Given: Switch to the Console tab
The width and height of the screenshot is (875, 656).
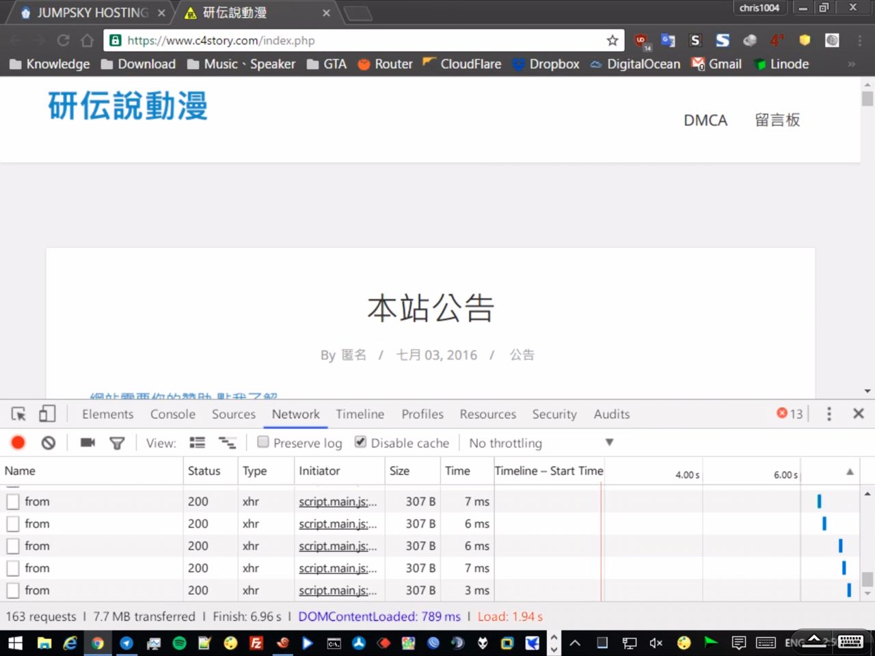Looking at the screenshot, I should pyautogui.click(x=172, y=414).
